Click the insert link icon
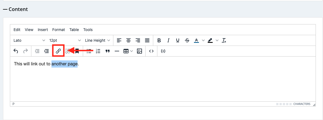The height and width of the screenshot is (120, 323). 58,51
